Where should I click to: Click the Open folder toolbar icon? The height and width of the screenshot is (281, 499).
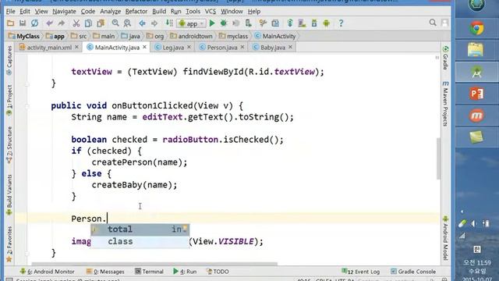click(x=10, y=23)
